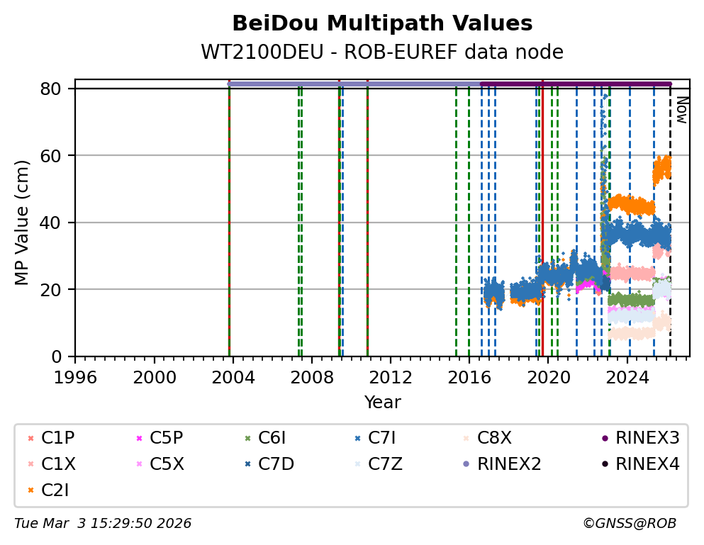Click the C7I blue legend marker
The width and height of the screenshot is (704, 545).
pos(356,439)
